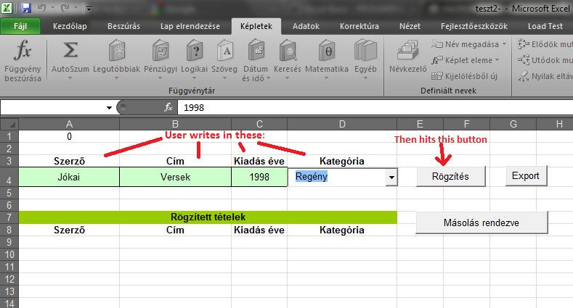Select cell containing Versek

pos(176,177)
